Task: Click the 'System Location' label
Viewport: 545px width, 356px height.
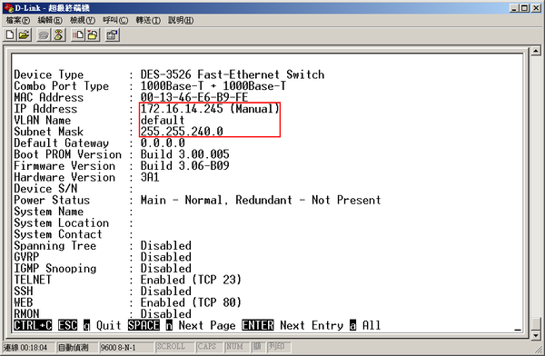Action: pos(61,222)
